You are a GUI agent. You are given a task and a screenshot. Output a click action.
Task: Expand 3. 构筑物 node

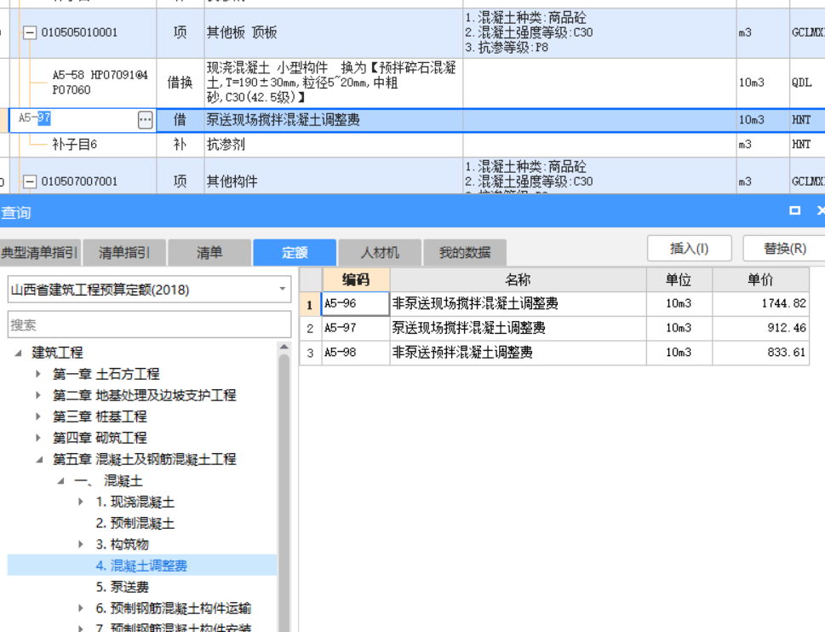[81, 544]
